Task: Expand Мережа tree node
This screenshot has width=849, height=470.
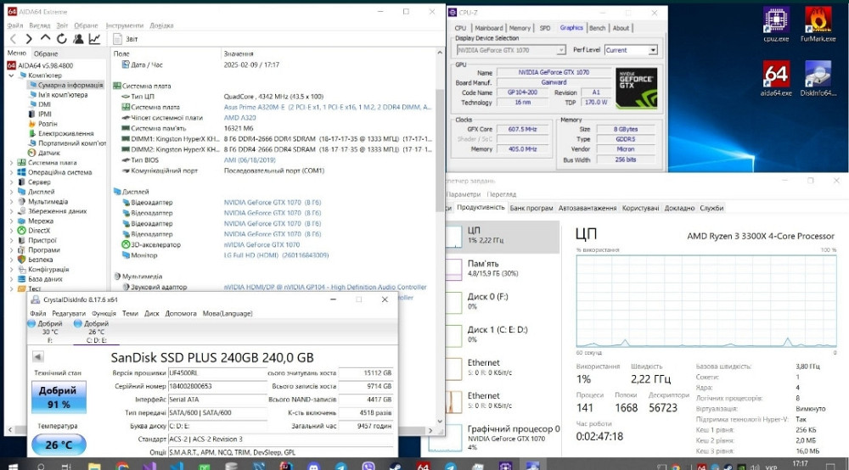Action: (x=11, y=221)
